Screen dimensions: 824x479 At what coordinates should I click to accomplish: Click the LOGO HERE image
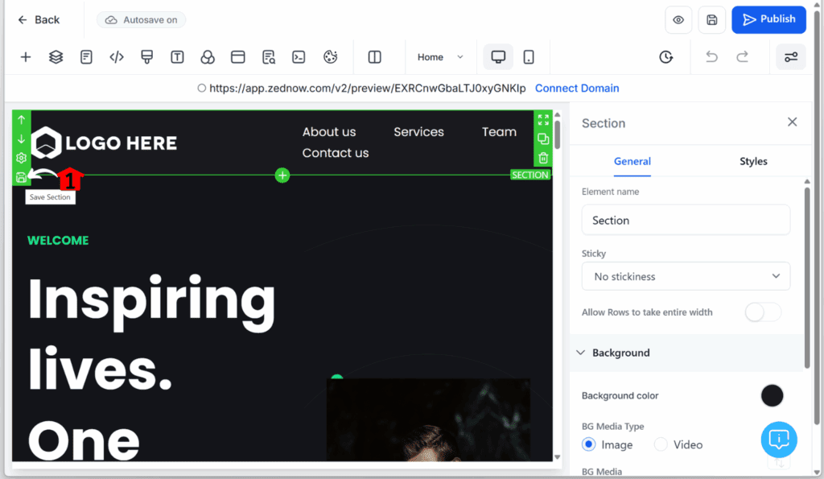click(104, 142)
